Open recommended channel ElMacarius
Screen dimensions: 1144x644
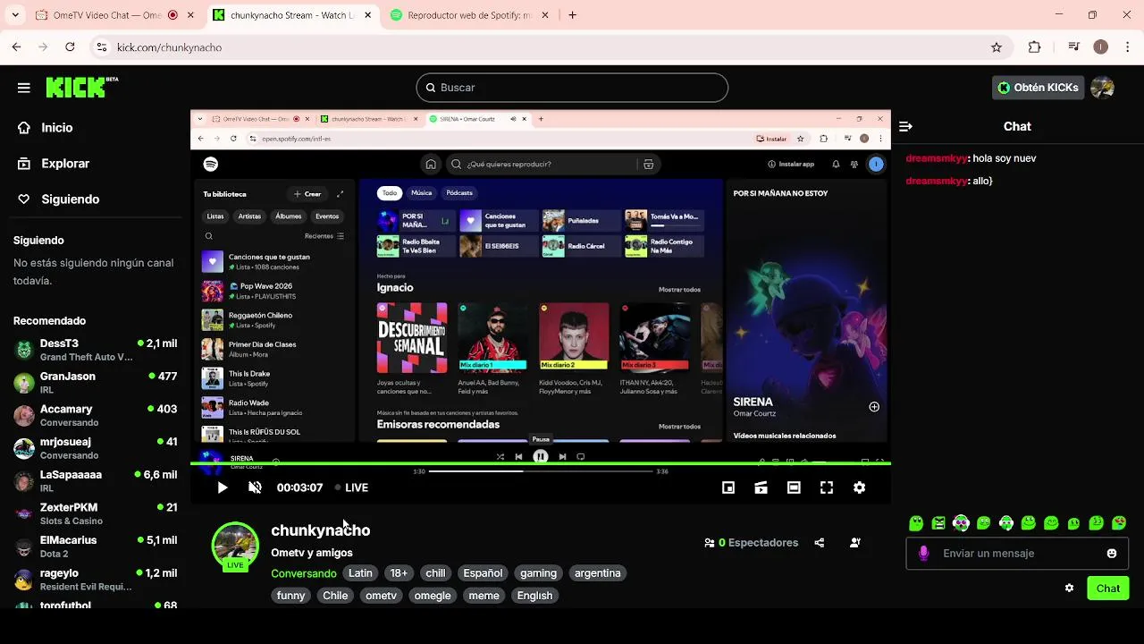95,546
